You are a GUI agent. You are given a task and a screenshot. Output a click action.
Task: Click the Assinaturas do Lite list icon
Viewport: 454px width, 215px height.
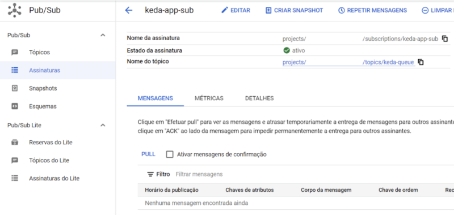coord(15,178)
